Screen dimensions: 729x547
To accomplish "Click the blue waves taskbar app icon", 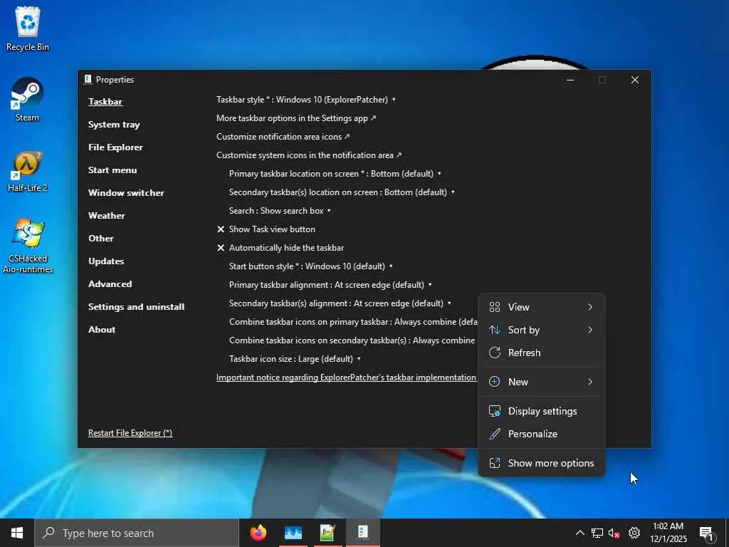I will point(293,533).
